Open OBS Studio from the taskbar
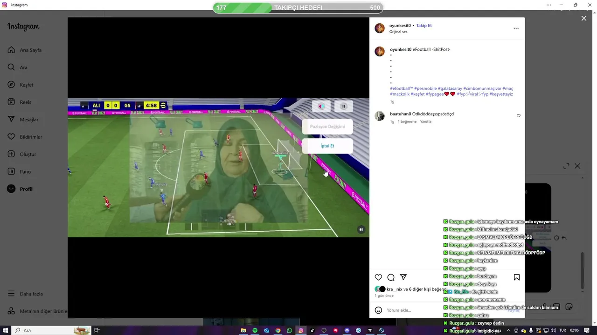The width and height of the screenshot is (597, 335). coord(324,330)
